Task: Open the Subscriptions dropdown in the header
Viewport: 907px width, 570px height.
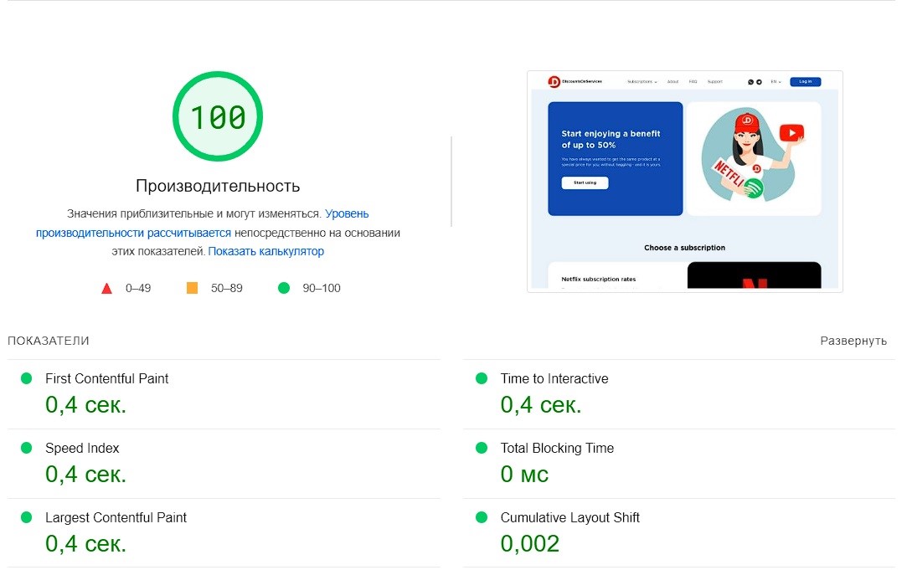Action: 641,81
